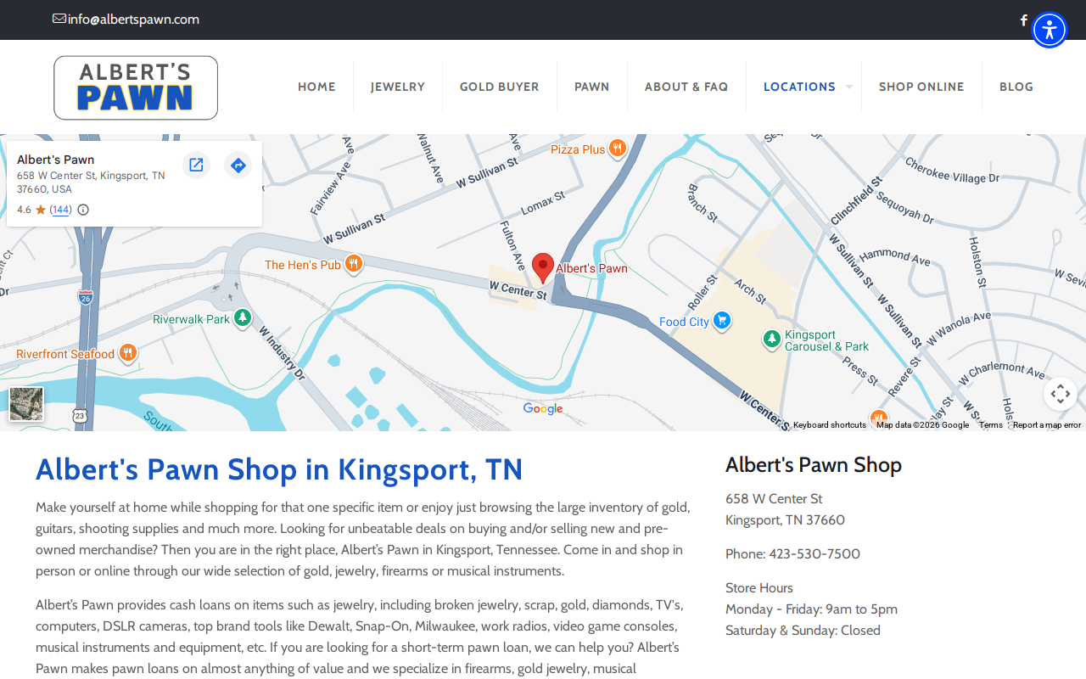Viewport: 1086px width, 679px height.
Task: Open map Terms link
Action: coord(990,425)
